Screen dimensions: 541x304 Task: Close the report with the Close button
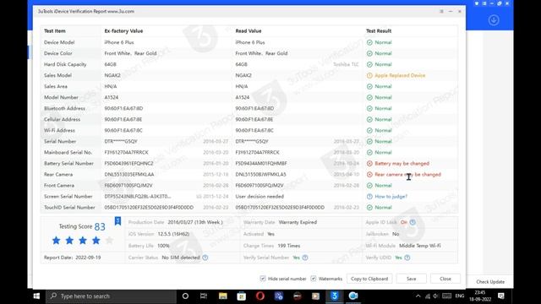click(x=445, y=279)
